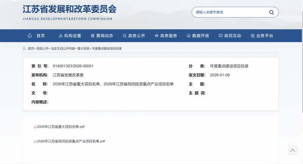Click the 数据开放 data icon
This screenshot has height=164, width=303.
coord(189,36)
